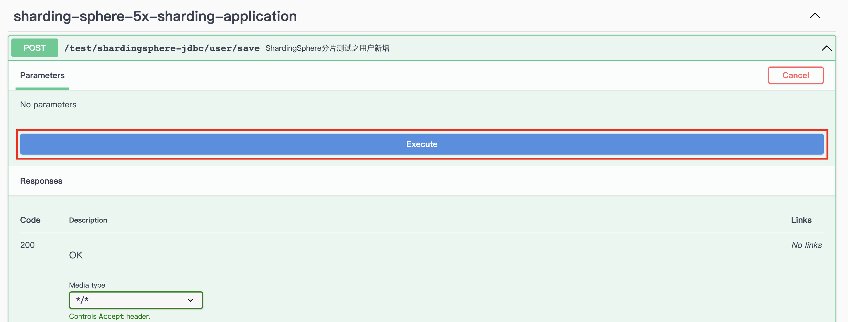Select */* from the media type combo box
The image size is (848, 322).
pos(136,300)
